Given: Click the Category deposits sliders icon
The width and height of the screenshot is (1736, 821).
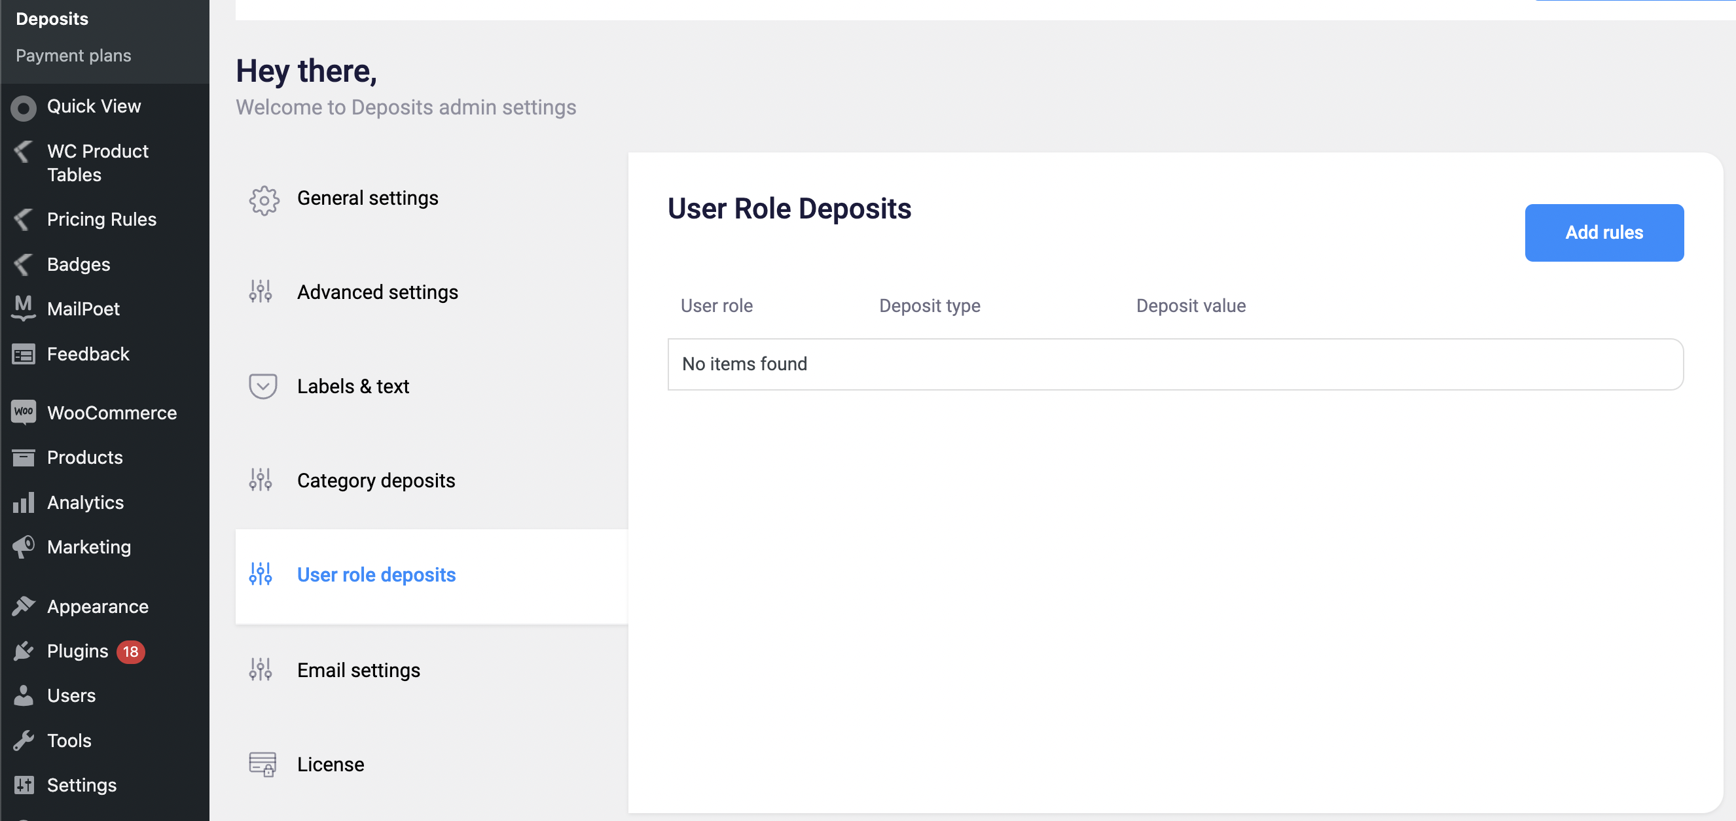Looking at the screenshot, I should coord(261,480).
